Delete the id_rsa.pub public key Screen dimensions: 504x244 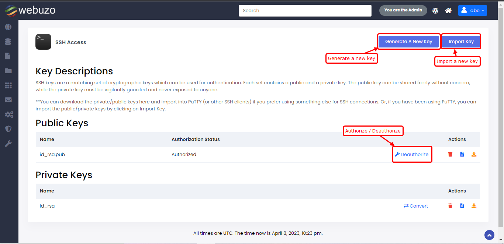coord(450,155)
